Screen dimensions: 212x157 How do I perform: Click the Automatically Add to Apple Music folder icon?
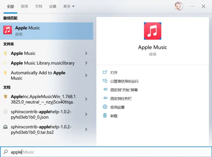tap(5, 73)
